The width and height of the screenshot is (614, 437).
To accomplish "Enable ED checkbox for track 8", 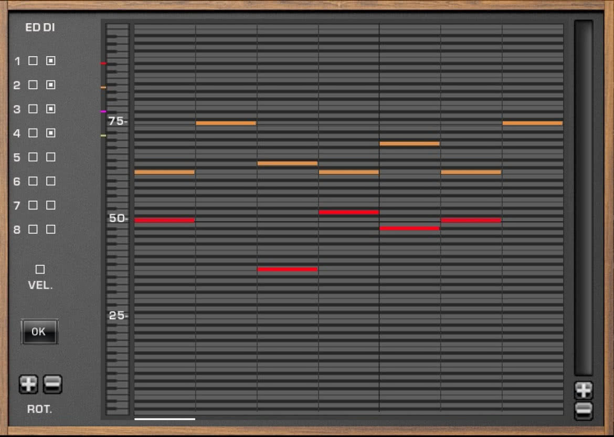I will [x=33, y=230].
